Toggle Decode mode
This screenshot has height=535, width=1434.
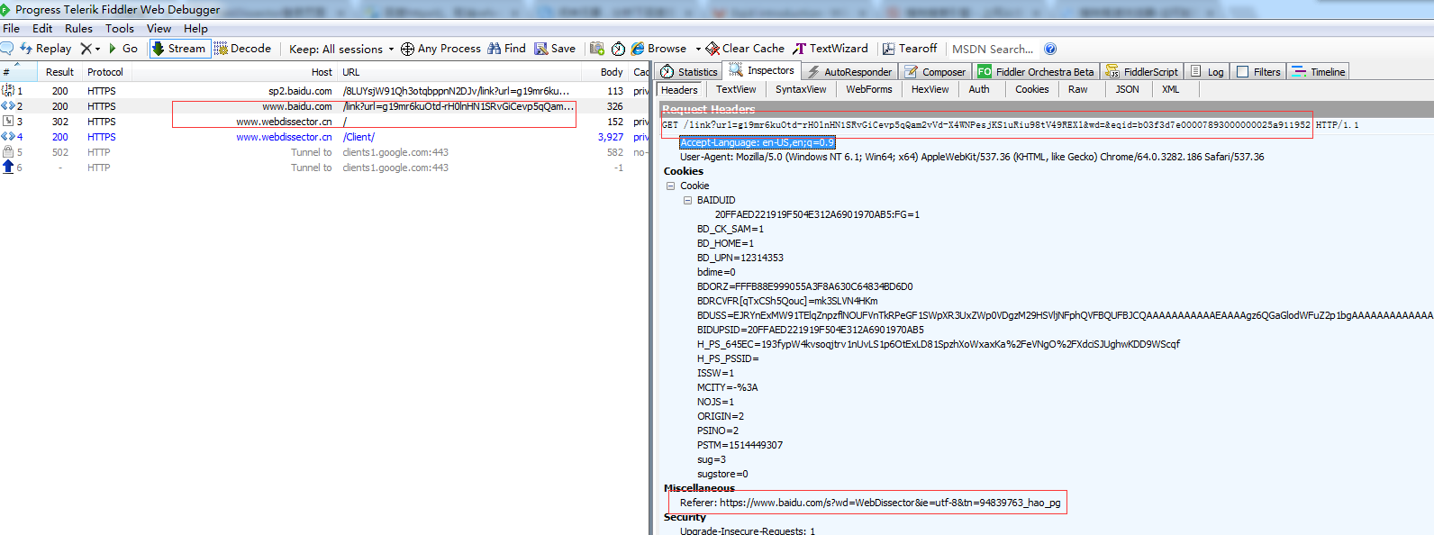[x=243, y=49]
